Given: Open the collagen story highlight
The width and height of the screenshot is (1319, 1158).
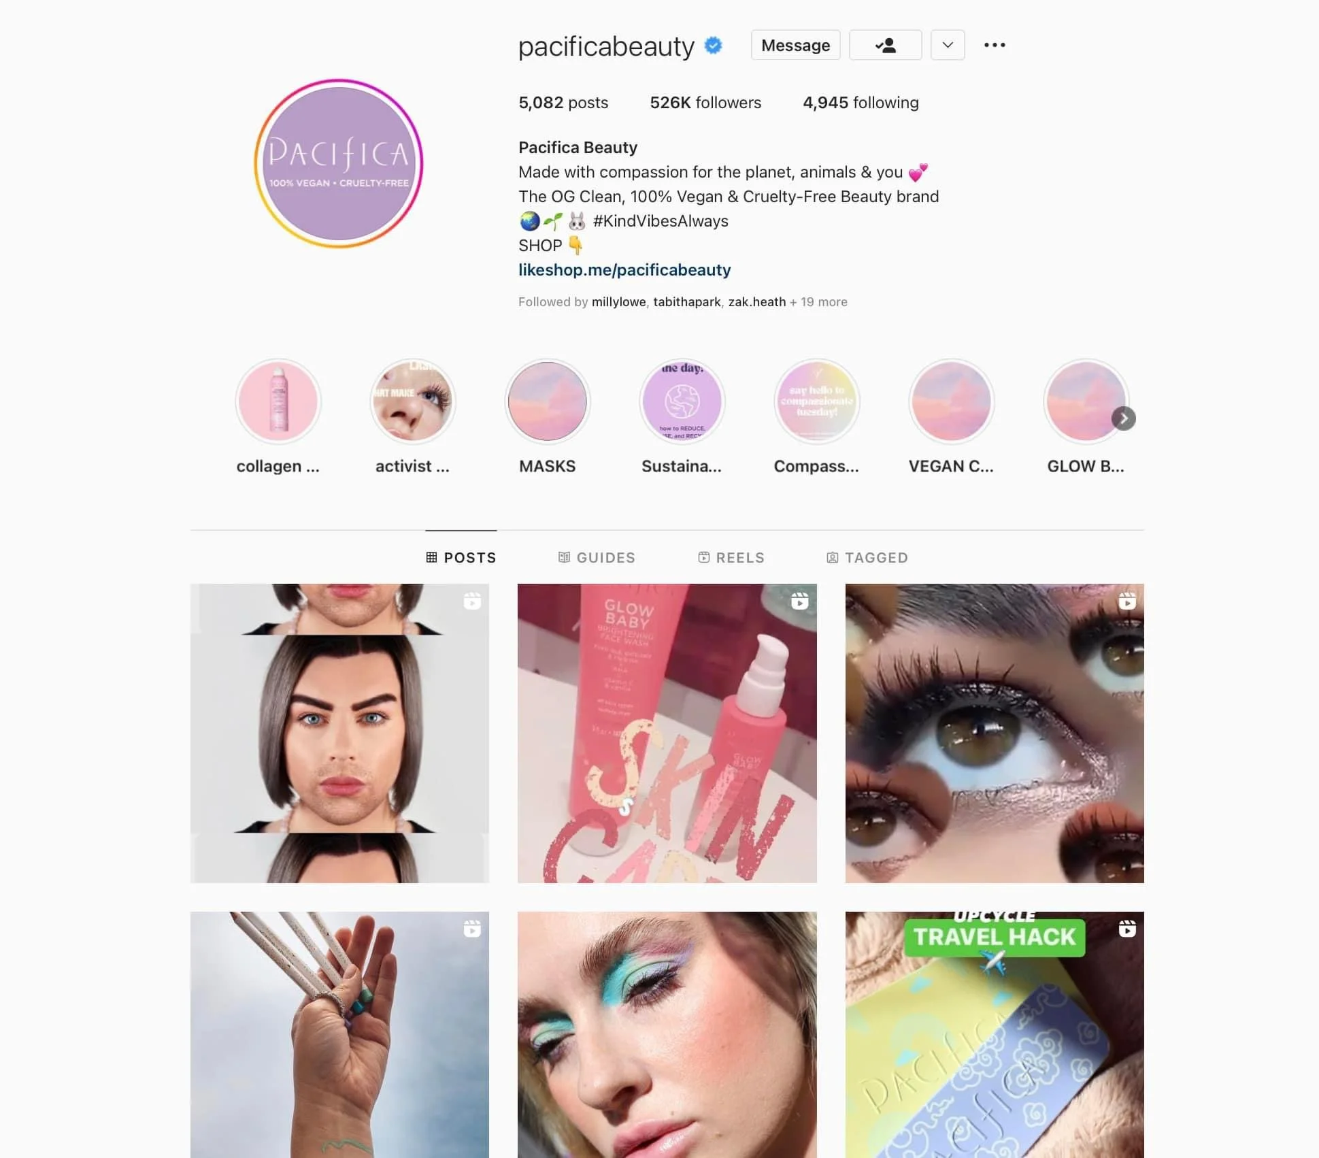Looking at the screenshot, I should 278,401.
